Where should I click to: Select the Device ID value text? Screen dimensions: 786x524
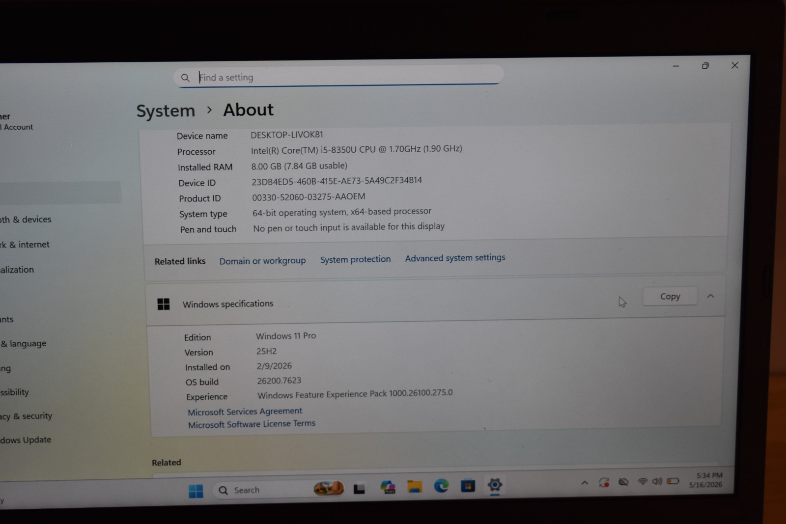(x=337, y=181)
